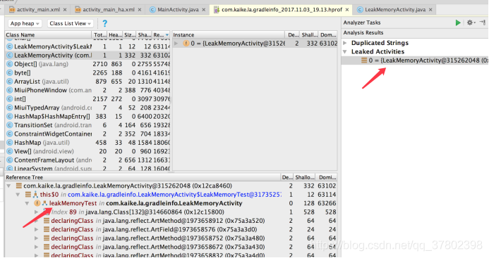Click the class icon beside MiuiPhoneWindow
Image resolution: width=489 pixels, height=258 pixels.
pos(10,90)
